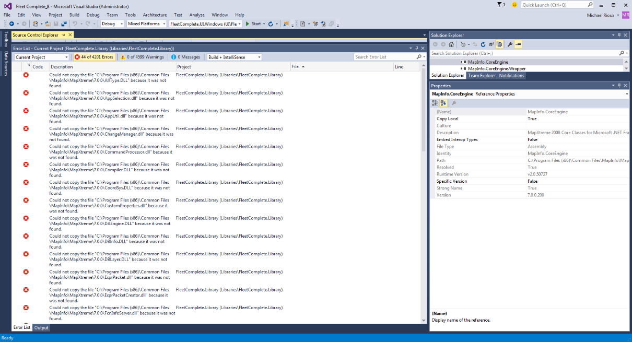Toggle Show All Files in Solution Explorer
The height and width of the screenshot is (342, 632).
pyautogui.click(x=499, y=44)
